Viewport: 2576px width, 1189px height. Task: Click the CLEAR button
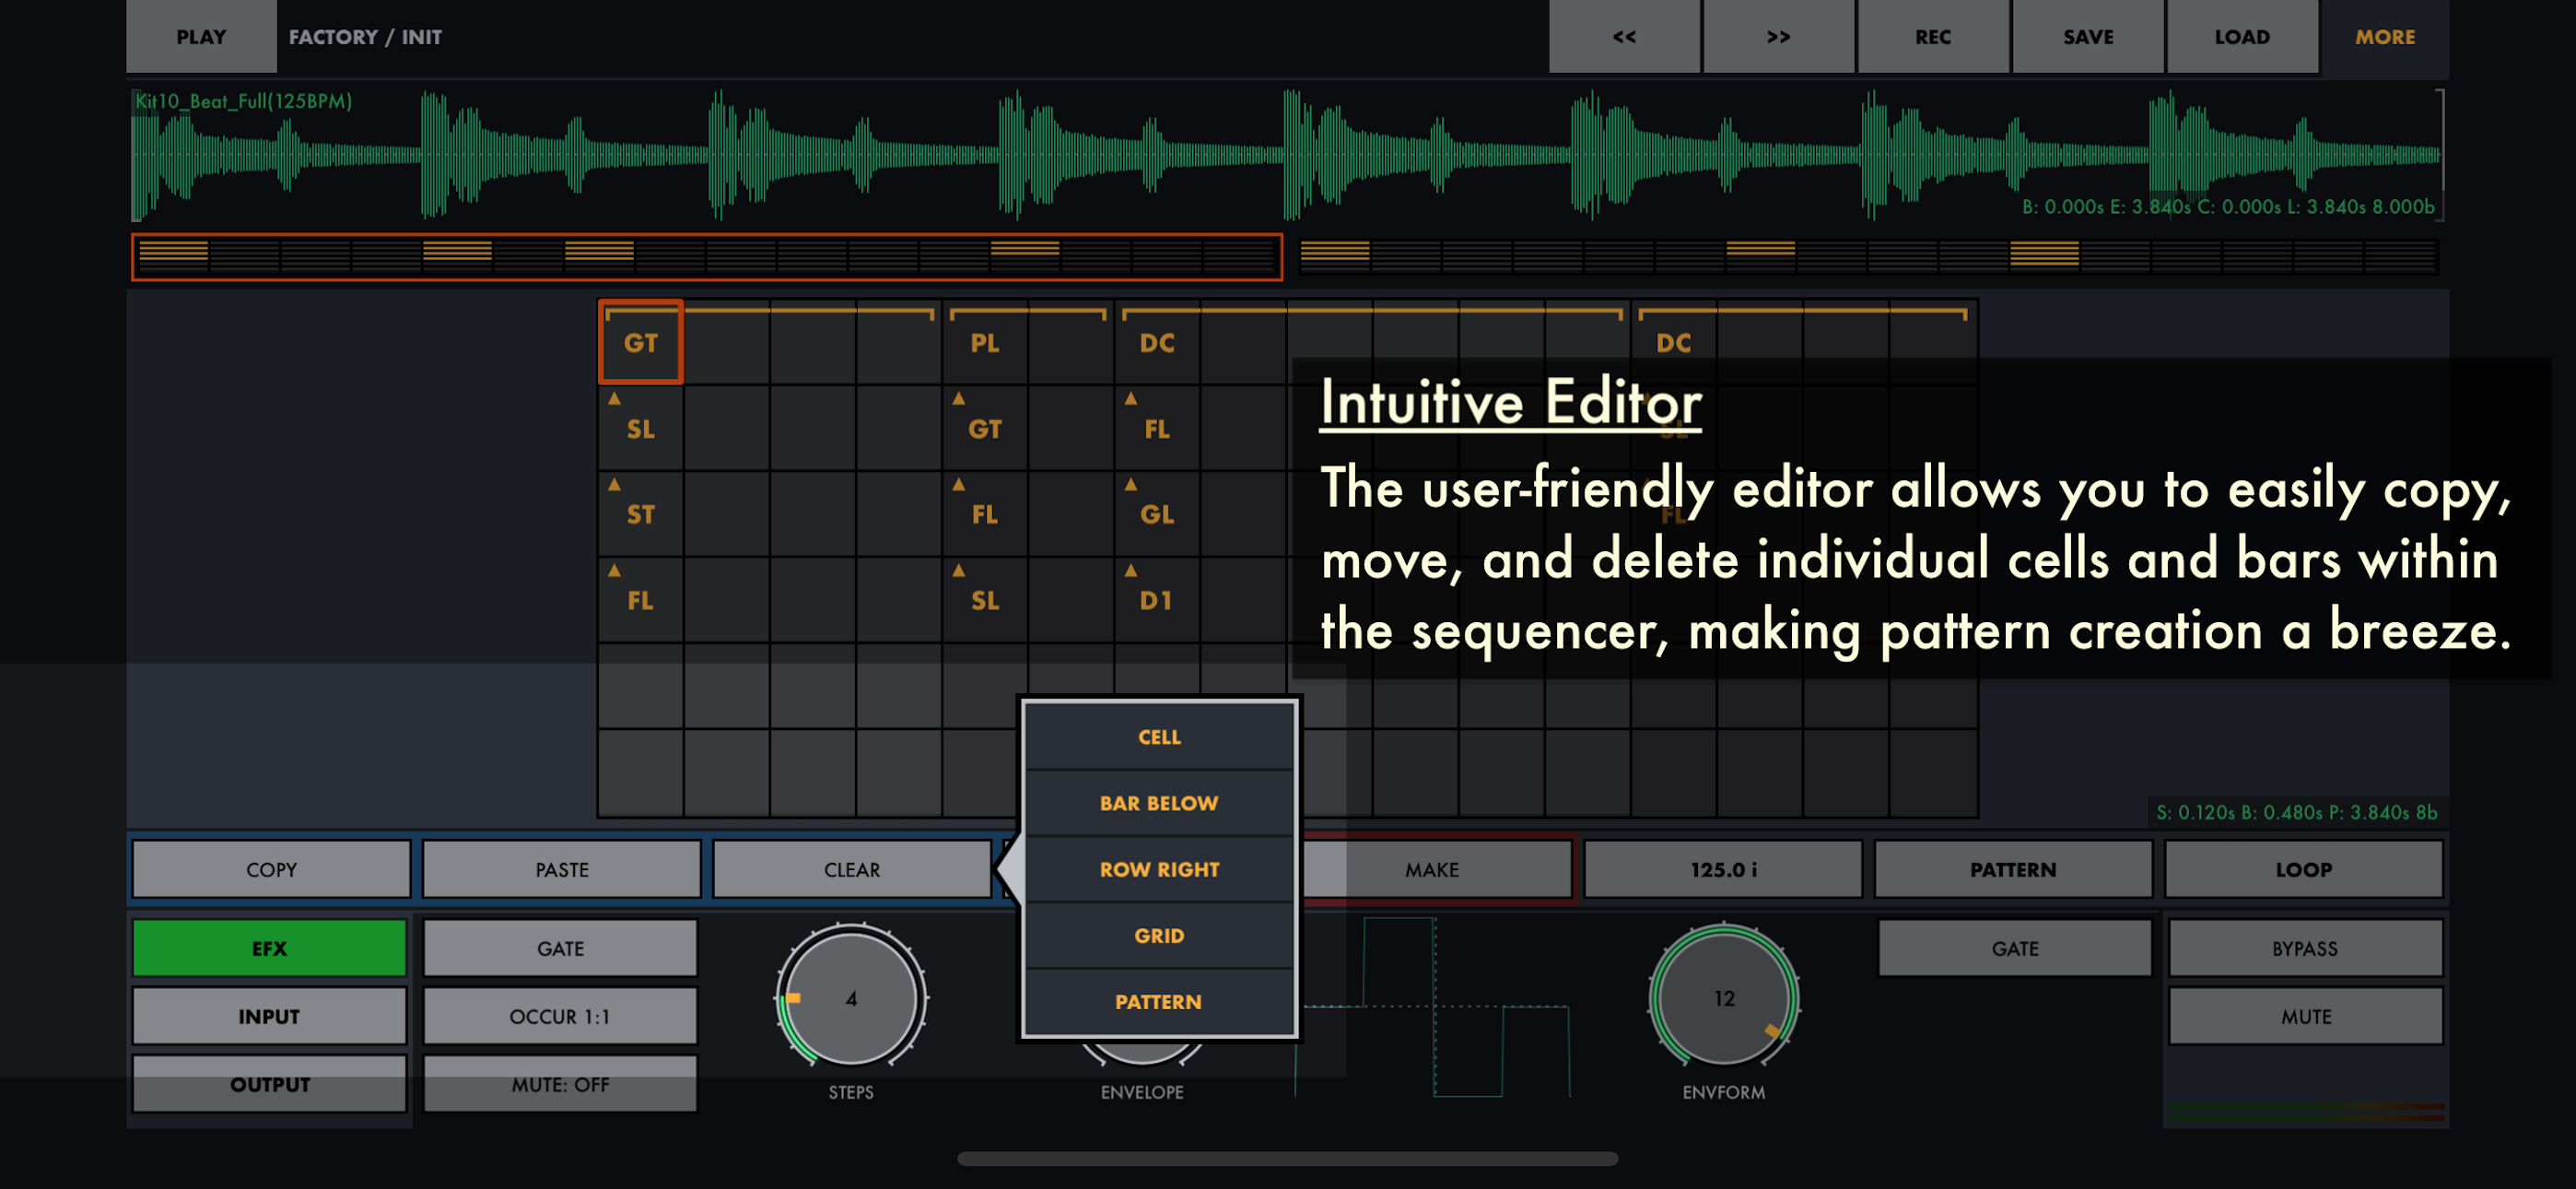pos(851,869)
